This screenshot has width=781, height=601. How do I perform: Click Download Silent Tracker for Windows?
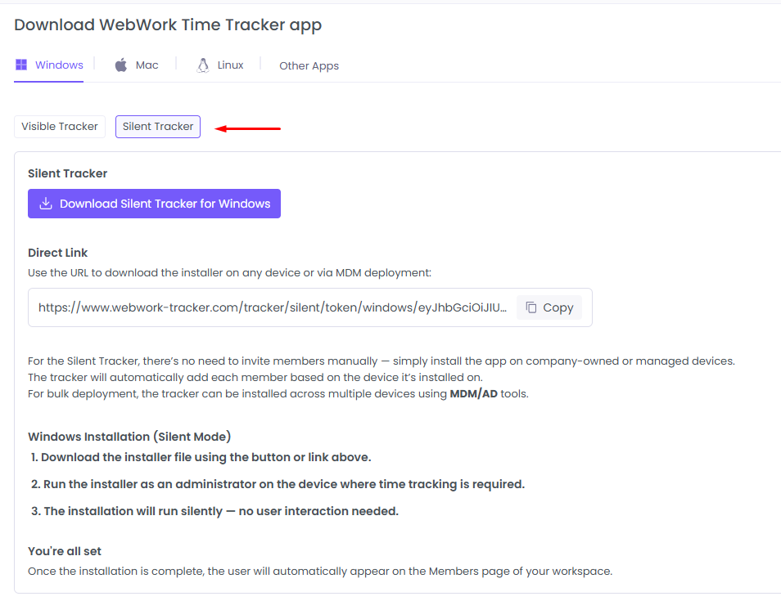[154, 203]
